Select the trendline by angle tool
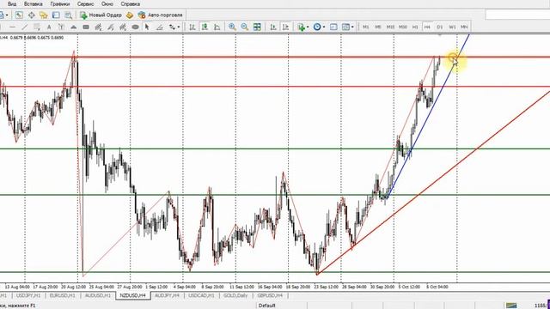Image resolution: width=550 pixels, height=309 pixels. coord(160,27)
